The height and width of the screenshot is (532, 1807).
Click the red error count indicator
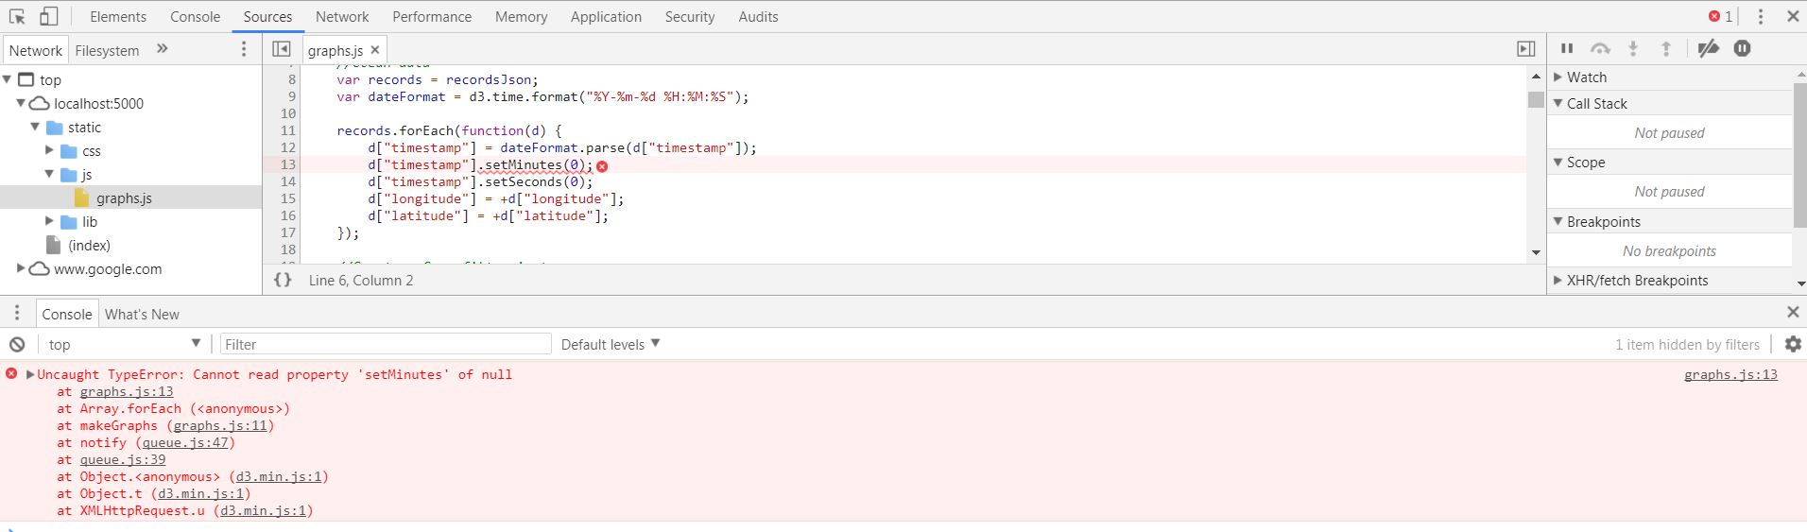pos(1720,16)
